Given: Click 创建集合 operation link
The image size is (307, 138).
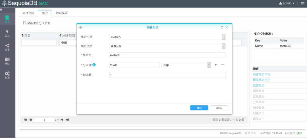Looking at the screenshot, I should [x=259, y=85].
